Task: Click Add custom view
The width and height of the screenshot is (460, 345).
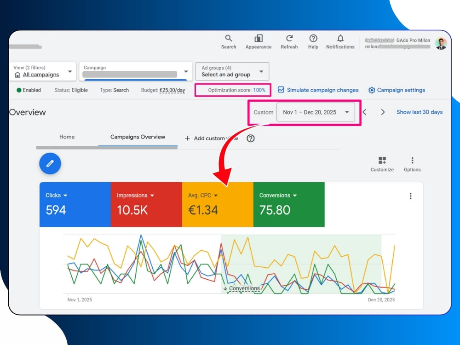Action: [216, 138]
